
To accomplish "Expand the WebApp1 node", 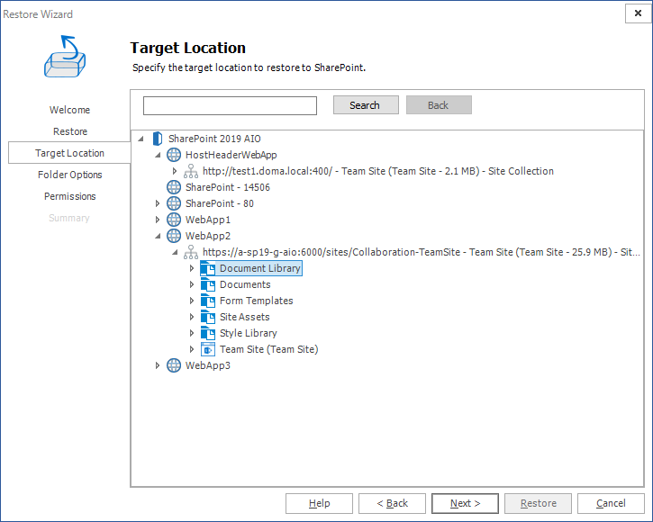I will [158, 220].
